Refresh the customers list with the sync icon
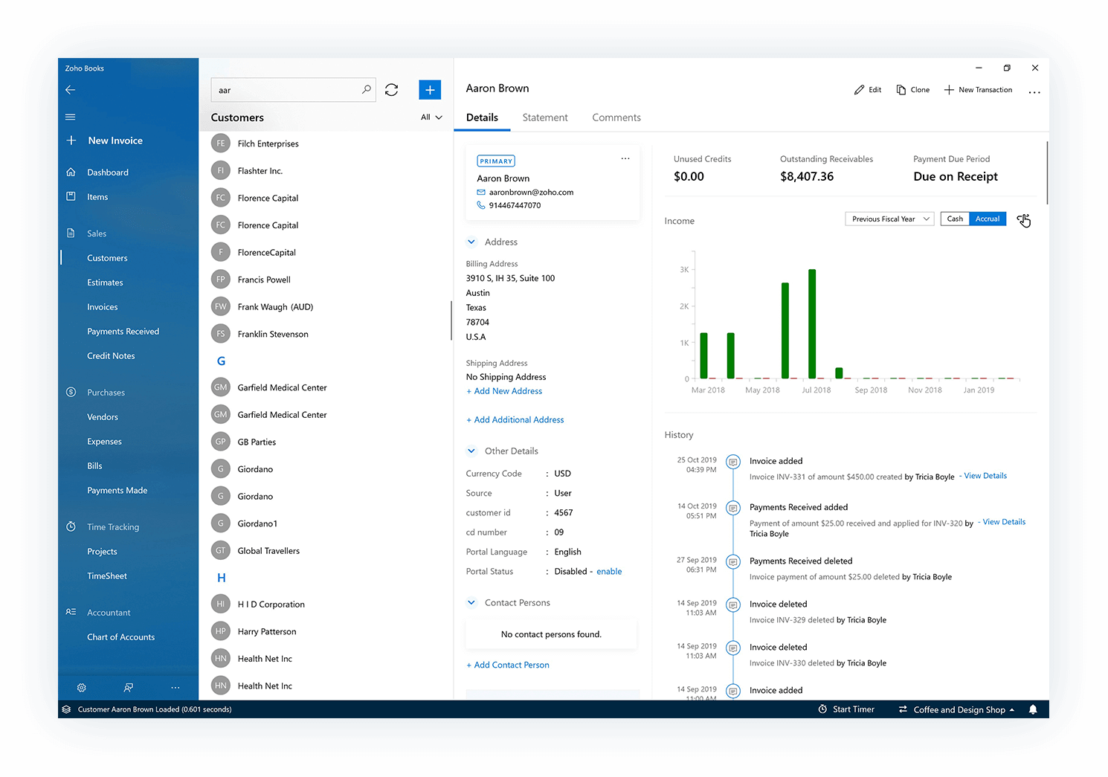1108x777 pixels. point(392,89)
